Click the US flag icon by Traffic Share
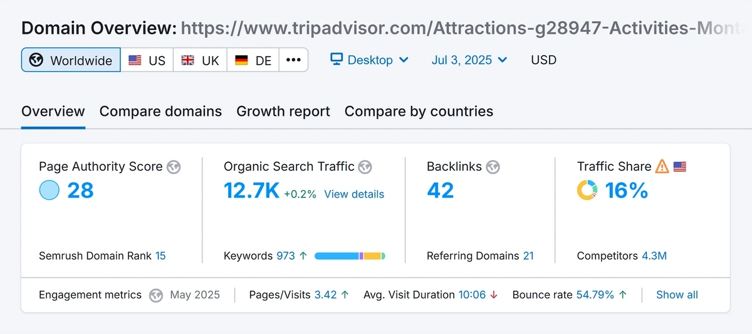 click(x=680, y=166)
